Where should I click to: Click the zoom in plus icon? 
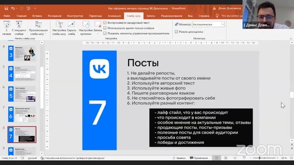pos(277,158)
